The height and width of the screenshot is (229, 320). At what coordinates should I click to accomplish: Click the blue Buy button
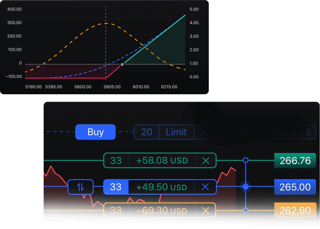tap(95, 132)
